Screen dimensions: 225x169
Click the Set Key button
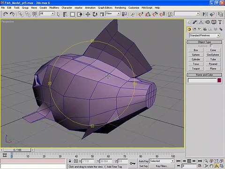pos(143,166)
